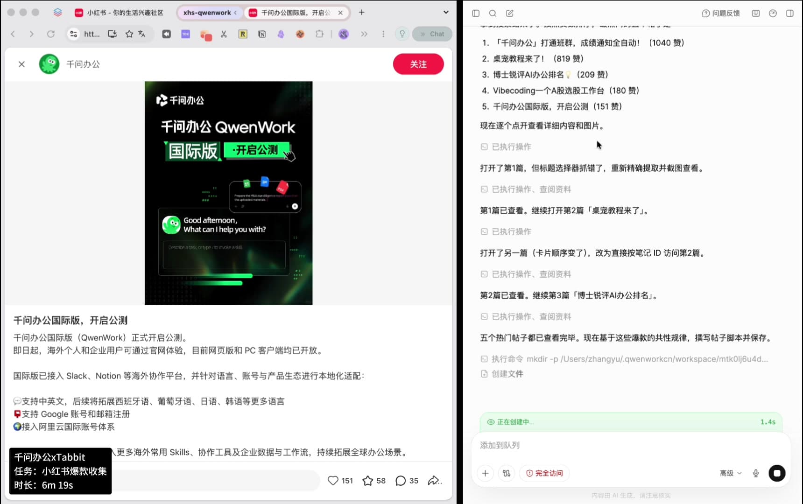This screenshot has height=504, width=803.
Task: Favorite the post with star showing 58
Action: point(374,481)
